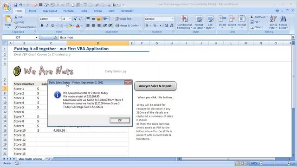Image resolution: width=297 pixels, height=167 pixels.
Task: Open the Data tab
Action: coord(84,11)
